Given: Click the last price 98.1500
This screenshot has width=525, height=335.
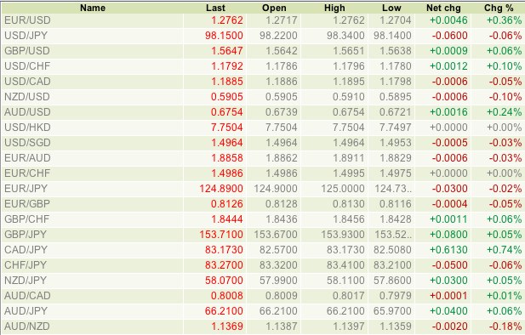Looking at the screenshot, I should click(x=224, y=36).
